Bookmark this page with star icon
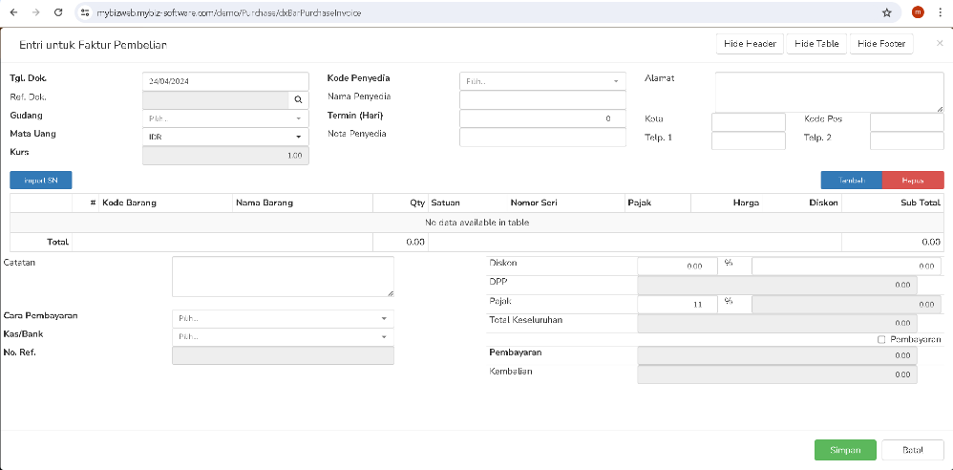Screen dimensions: 953x470 click(x=887, y=12)
